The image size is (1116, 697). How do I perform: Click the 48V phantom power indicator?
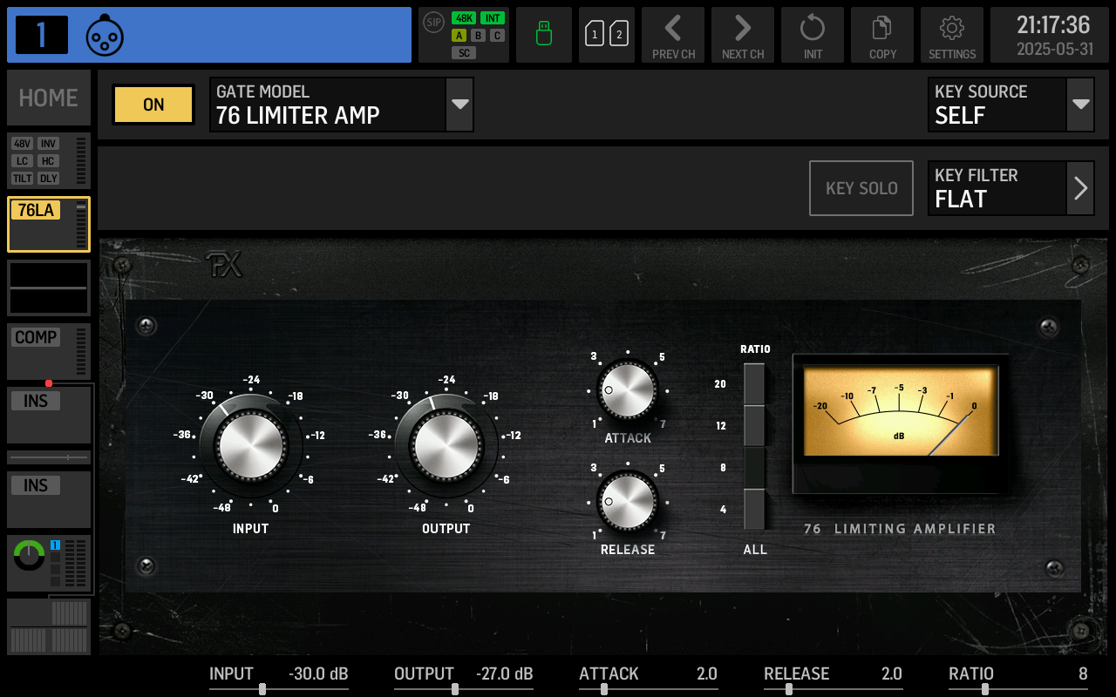click(21, 145)
